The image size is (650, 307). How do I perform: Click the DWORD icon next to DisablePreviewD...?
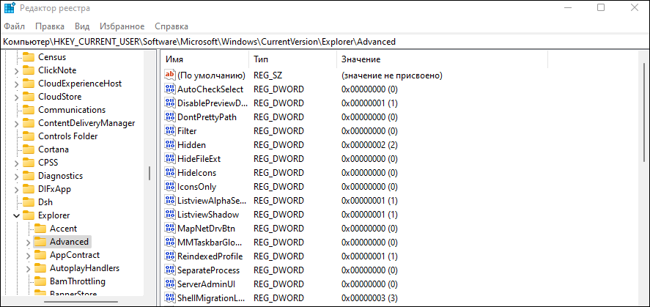(170, 103)
